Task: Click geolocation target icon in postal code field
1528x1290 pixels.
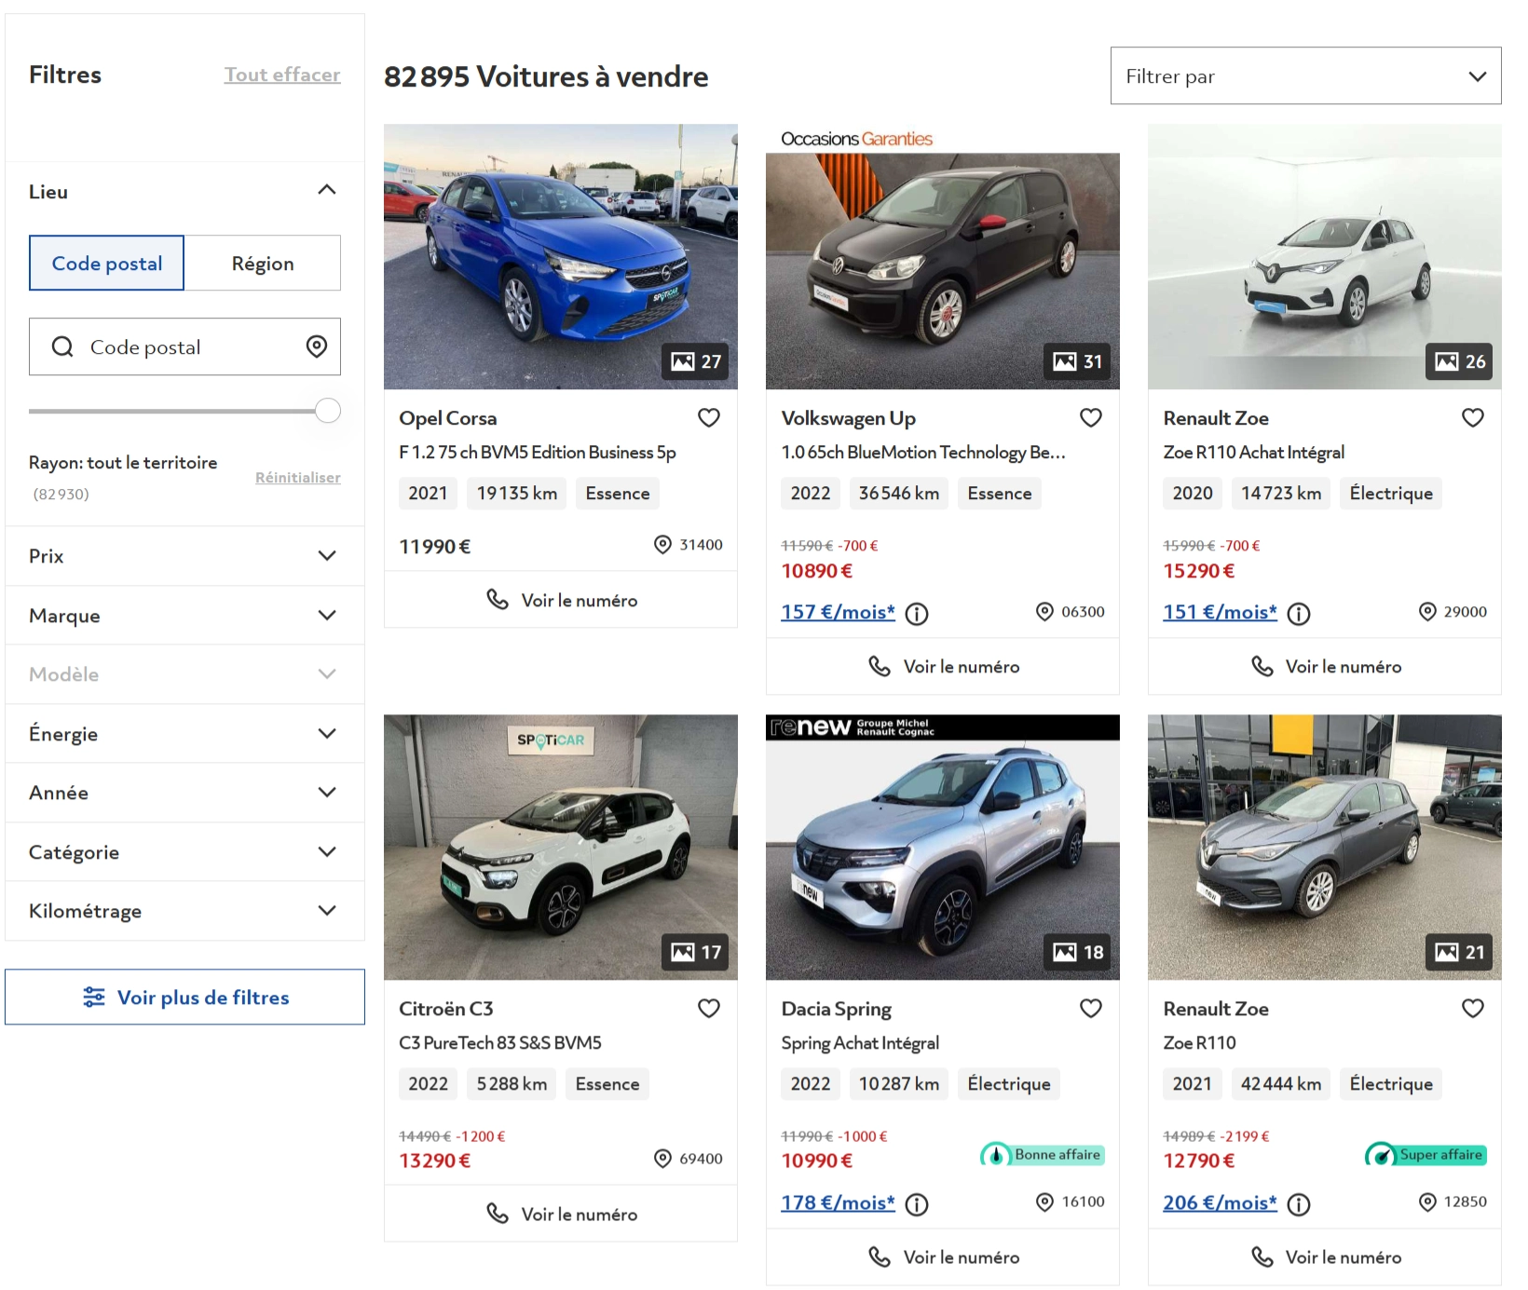Action: coord(317,346)
